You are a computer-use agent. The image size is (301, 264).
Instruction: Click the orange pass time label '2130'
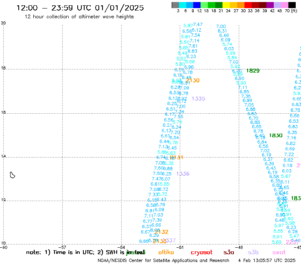point(193,80)
